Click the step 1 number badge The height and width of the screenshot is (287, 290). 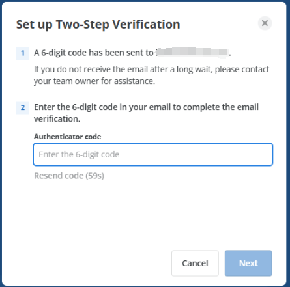[x=23, y=53]
